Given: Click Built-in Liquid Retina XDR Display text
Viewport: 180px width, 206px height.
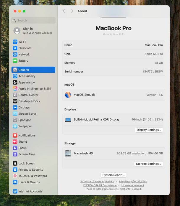Looking at the screenshot, I should 97,119.
